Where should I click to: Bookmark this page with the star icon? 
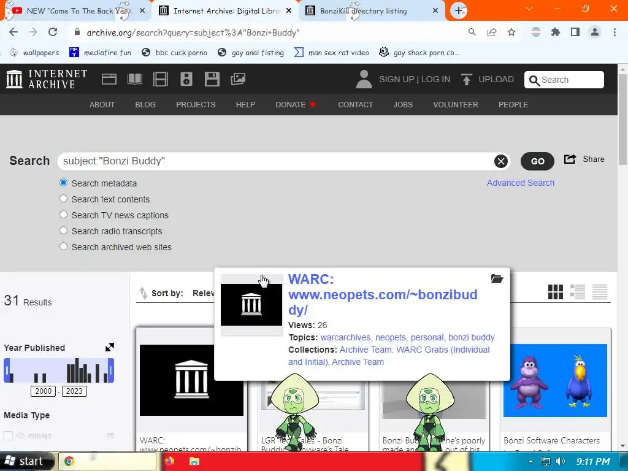(511, 32)
